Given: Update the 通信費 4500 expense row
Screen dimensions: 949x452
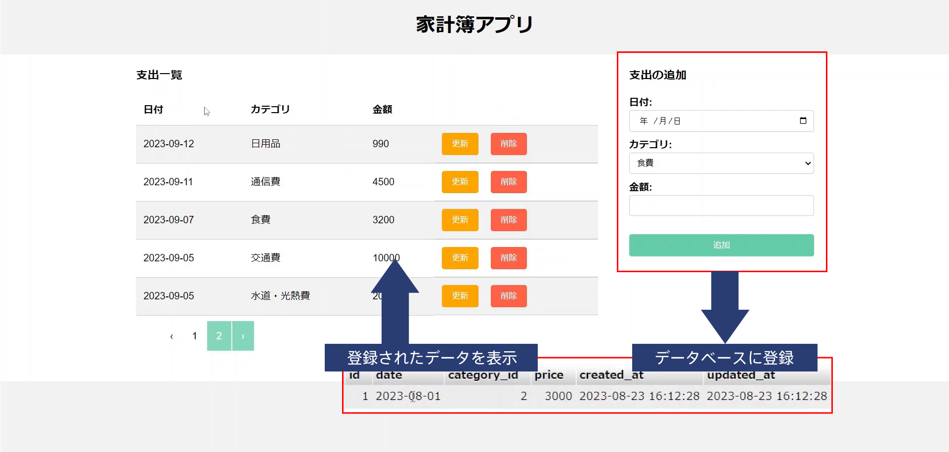Looking at the screenshot, I should coord(460,182).
